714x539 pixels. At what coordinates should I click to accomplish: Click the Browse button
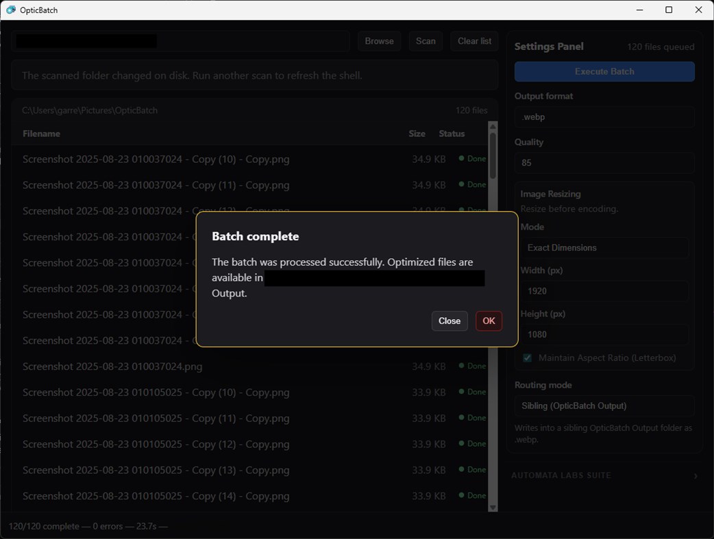click(x=379, y=40)
